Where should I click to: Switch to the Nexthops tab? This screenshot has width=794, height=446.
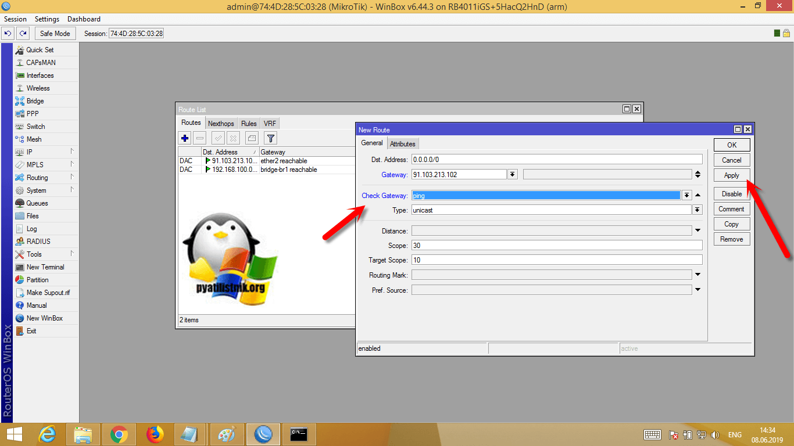[x=221, y=124]
